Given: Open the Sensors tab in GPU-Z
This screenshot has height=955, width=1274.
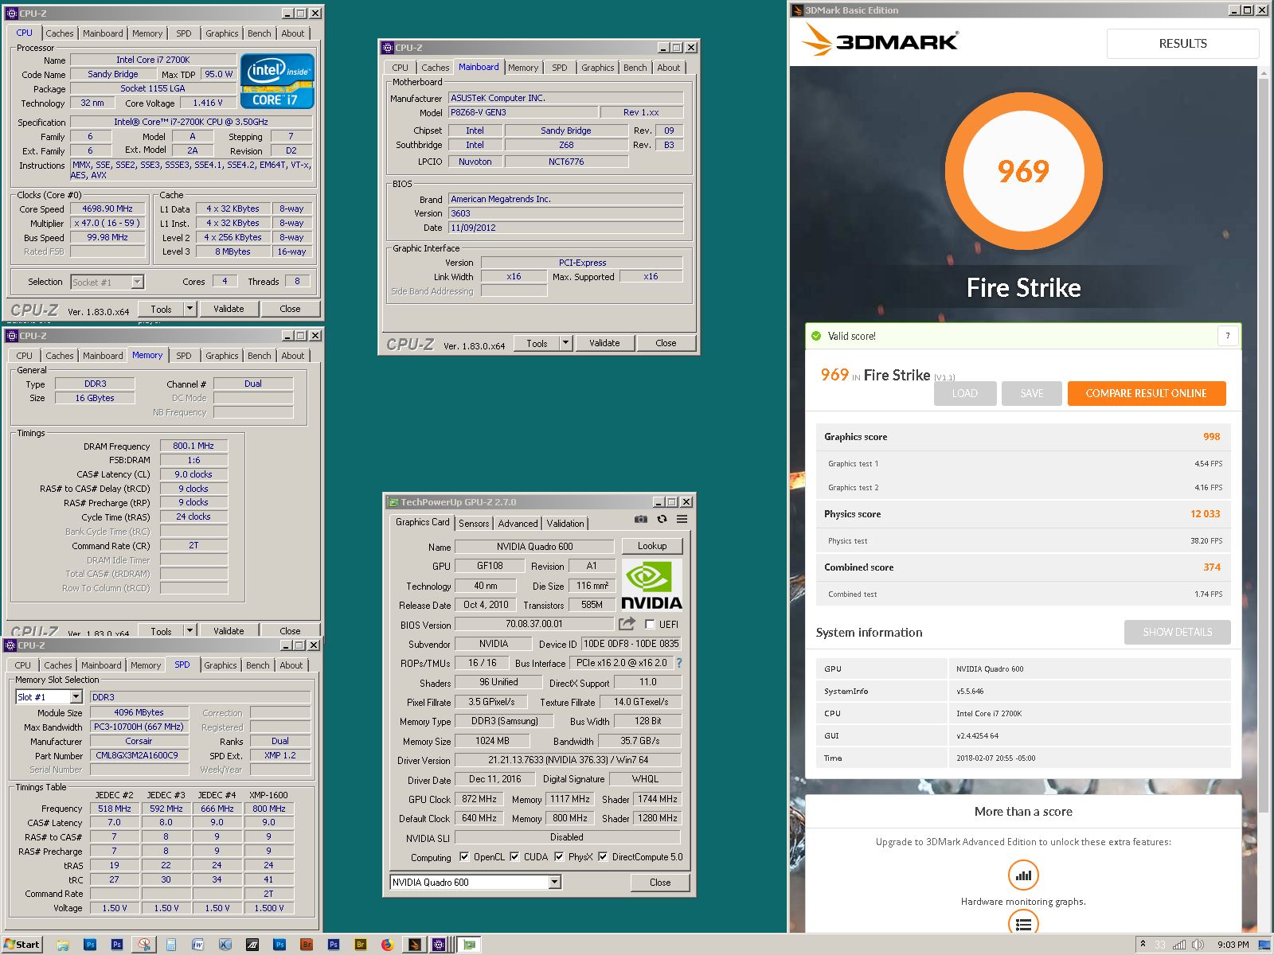Looking at the screenshot, I should tap(474, 523).
